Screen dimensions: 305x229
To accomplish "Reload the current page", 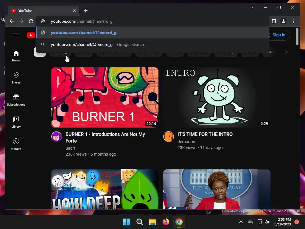I will click(x=31, y=21).
